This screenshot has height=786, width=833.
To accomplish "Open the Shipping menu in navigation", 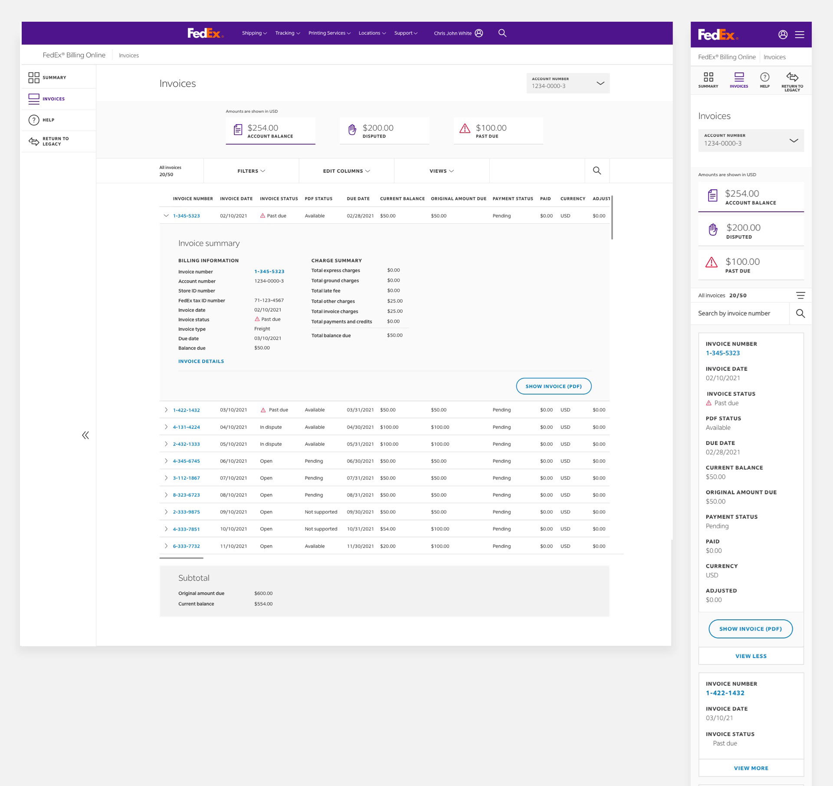I will (x=254, y=33).
